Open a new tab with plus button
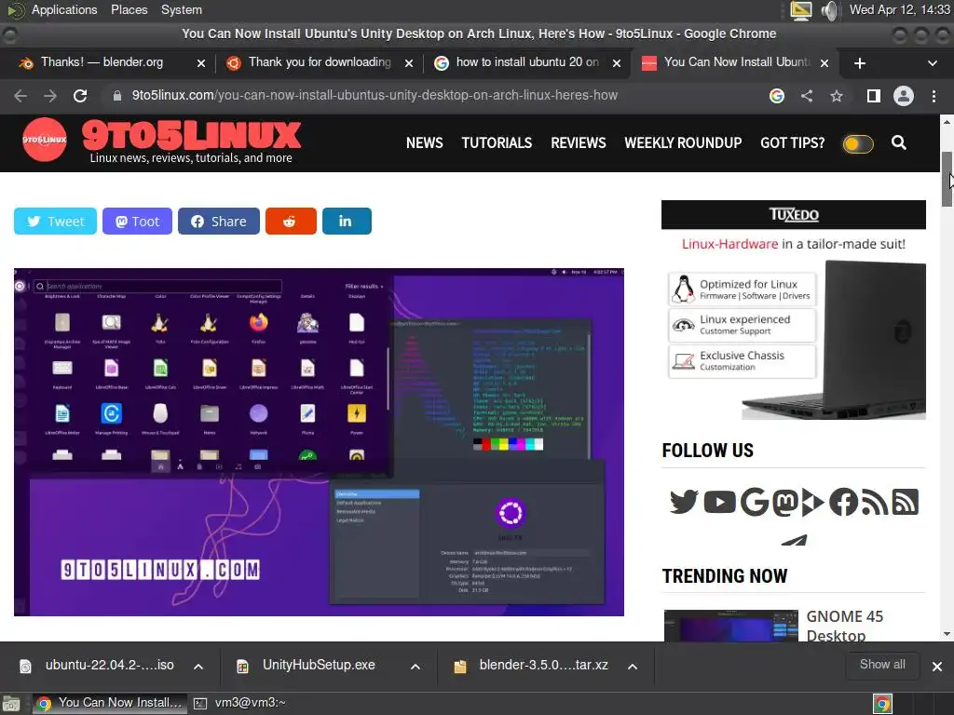This screenshot has height=715, width=954. pyautogui.click(x=860, y=62)
